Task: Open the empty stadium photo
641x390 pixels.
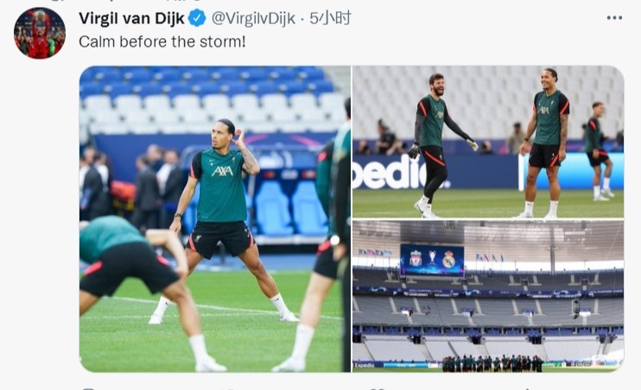Action: (488, 296)
